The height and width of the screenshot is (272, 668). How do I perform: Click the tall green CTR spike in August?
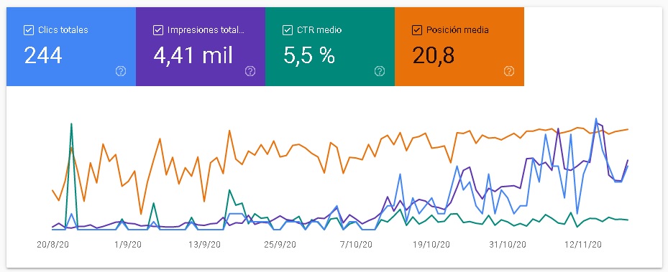click(71, 124)
